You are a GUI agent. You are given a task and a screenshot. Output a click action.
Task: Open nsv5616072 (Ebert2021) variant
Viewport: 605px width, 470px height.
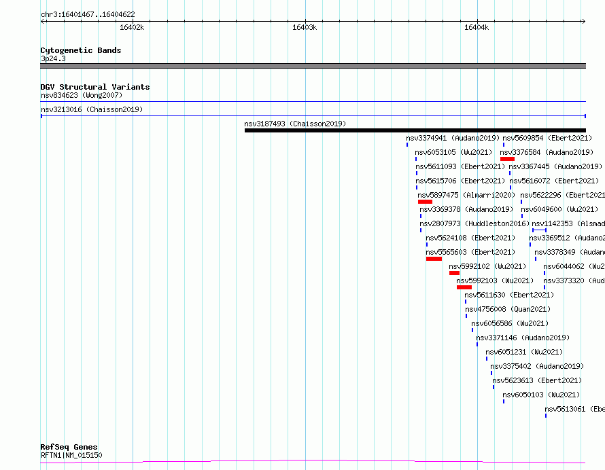pos(554,181)
